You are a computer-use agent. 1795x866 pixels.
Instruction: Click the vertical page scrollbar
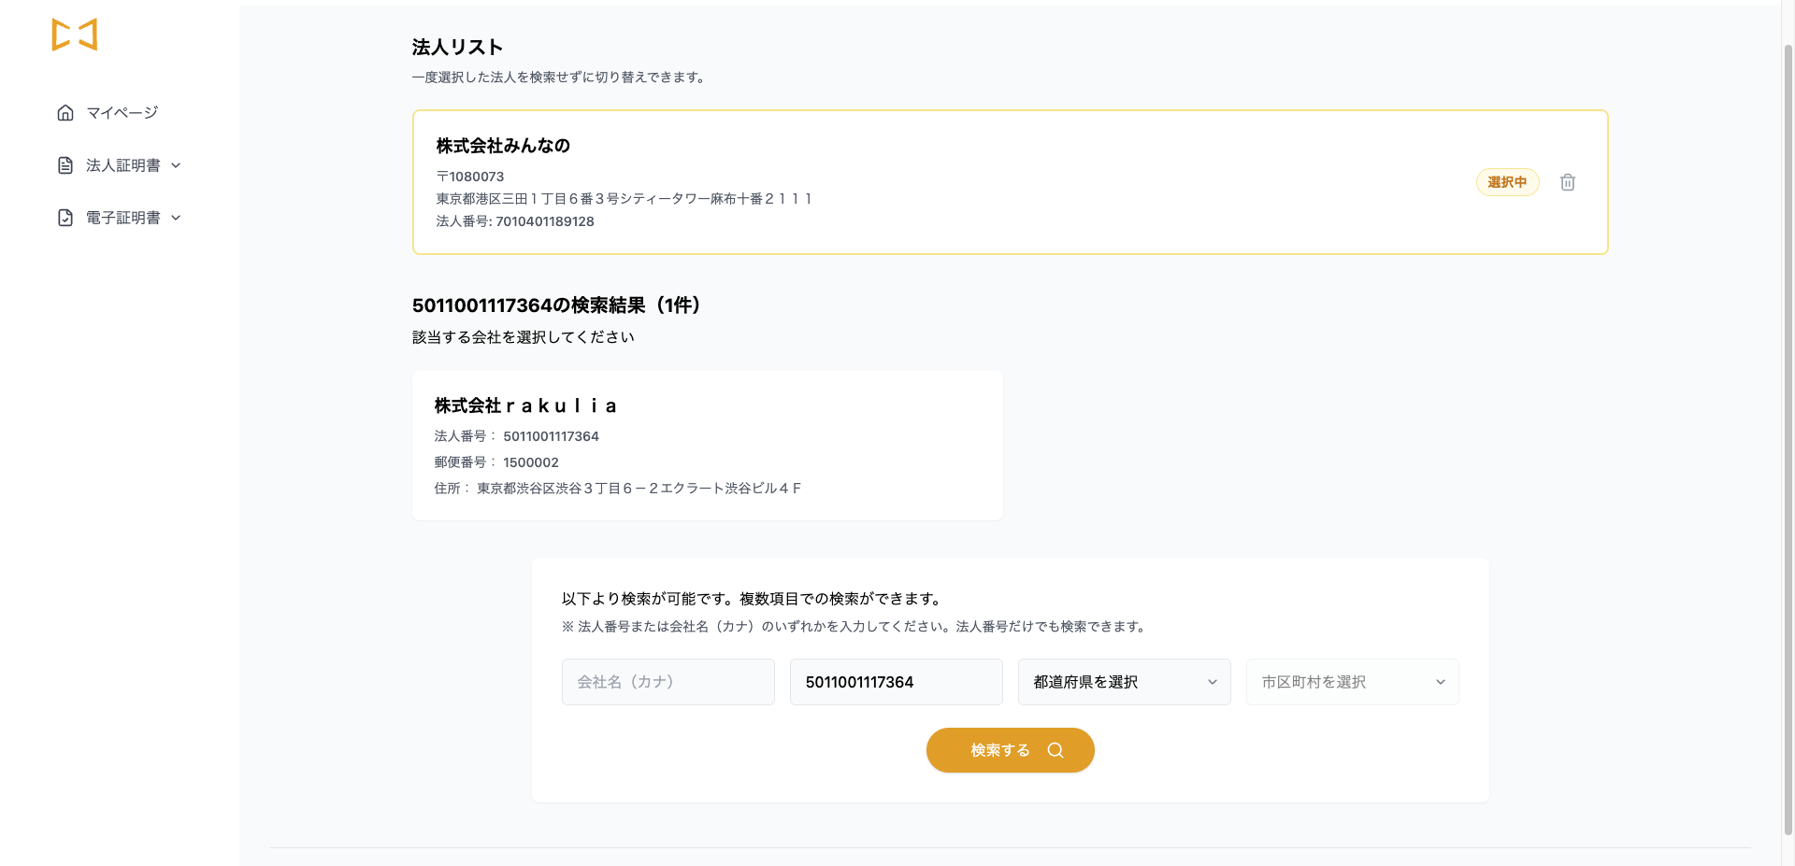click(1788, 439)
